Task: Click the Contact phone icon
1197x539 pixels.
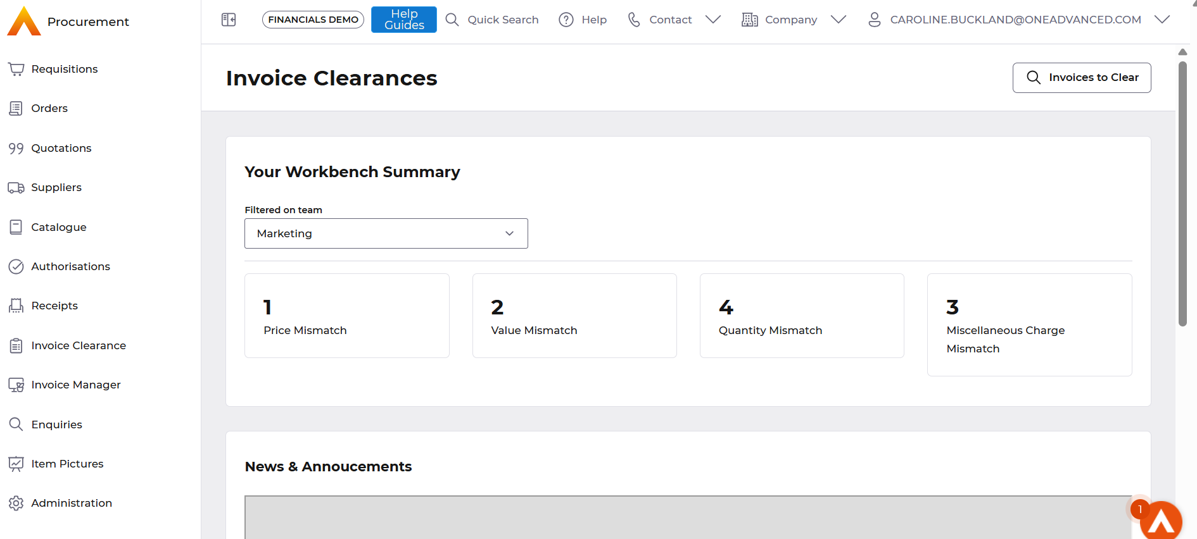Action: [634, 20]
